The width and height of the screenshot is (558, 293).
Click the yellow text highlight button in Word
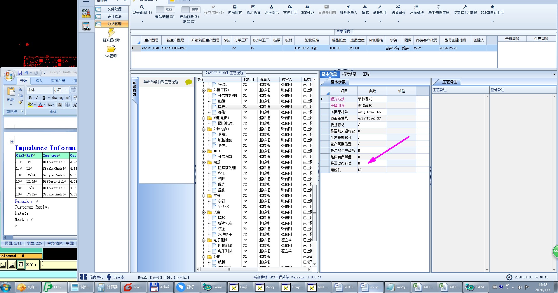click(x=30, y=105)
